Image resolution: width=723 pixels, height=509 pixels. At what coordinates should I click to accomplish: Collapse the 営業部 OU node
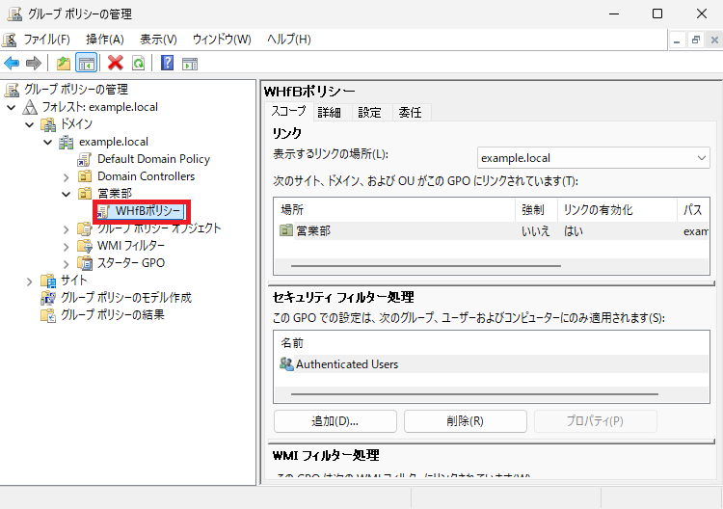coord(66,194)
